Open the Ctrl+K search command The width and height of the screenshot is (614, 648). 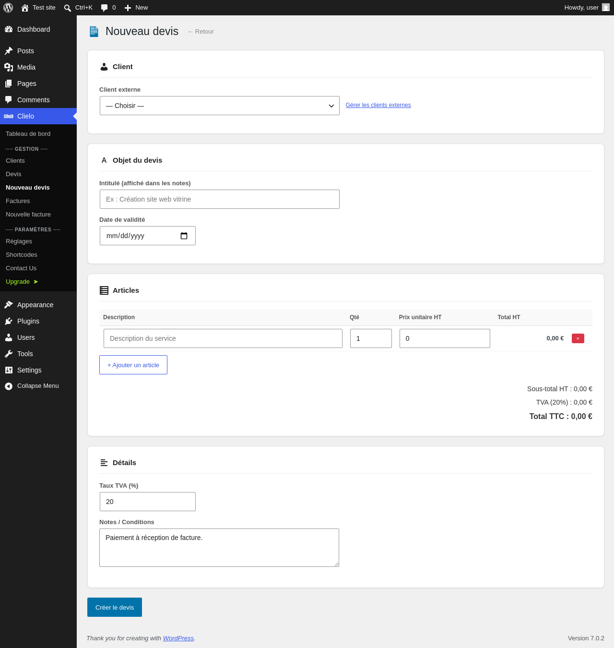(78, 8)
